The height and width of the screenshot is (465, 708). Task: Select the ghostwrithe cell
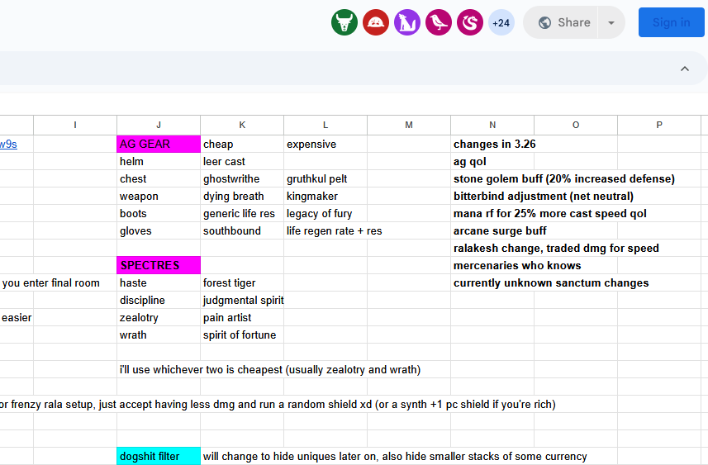(242, 178)
